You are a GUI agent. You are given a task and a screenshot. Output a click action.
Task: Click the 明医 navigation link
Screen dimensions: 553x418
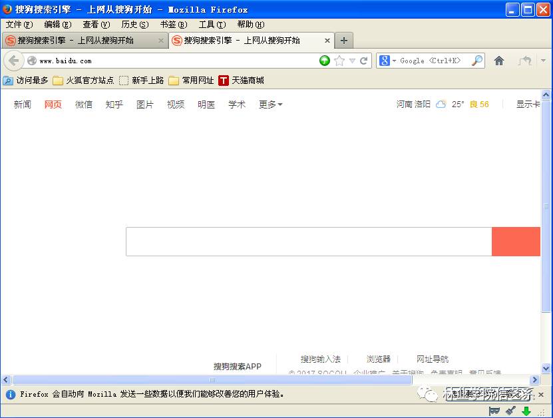click(x=206, y=104)
